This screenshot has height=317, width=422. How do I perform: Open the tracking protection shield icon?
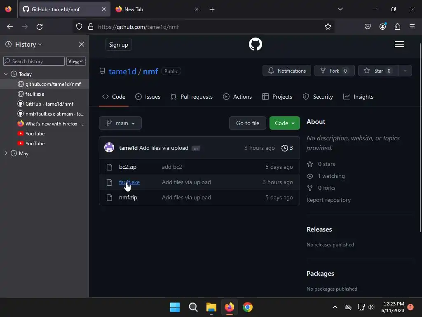click(79, 27)
